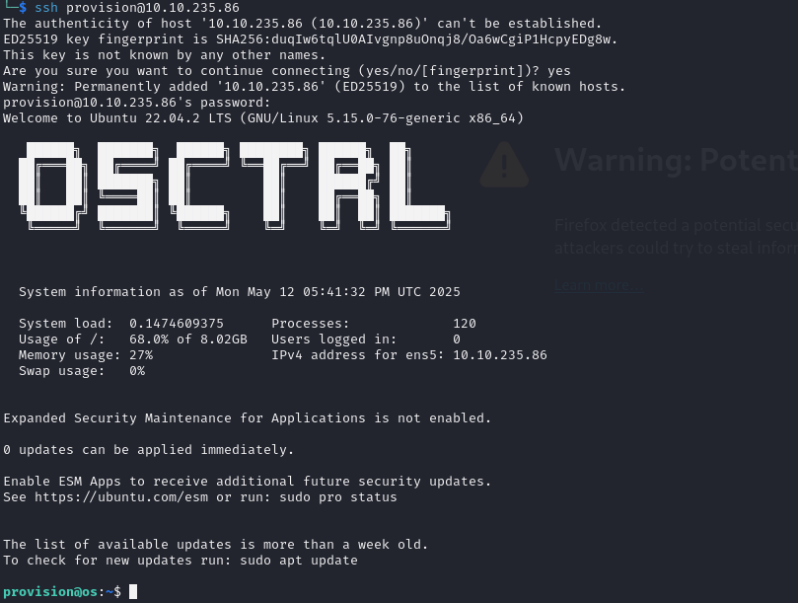The width and height of the screenshot is (798, 603).
Task: Click the SHA256 key fingerprint string
Action: tap(414, 39)
